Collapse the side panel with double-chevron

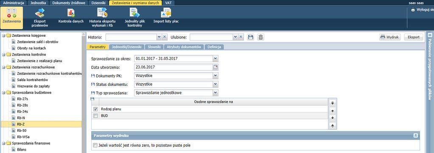coord(430,35)
